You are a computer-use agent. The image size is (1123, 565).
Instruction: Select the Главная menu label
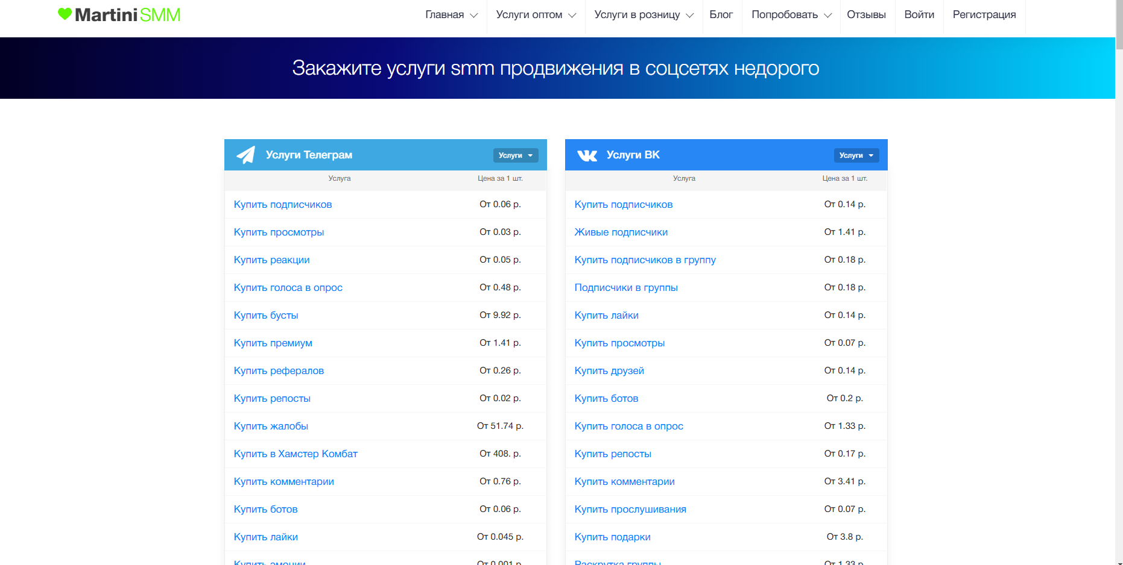coord(444,14)
